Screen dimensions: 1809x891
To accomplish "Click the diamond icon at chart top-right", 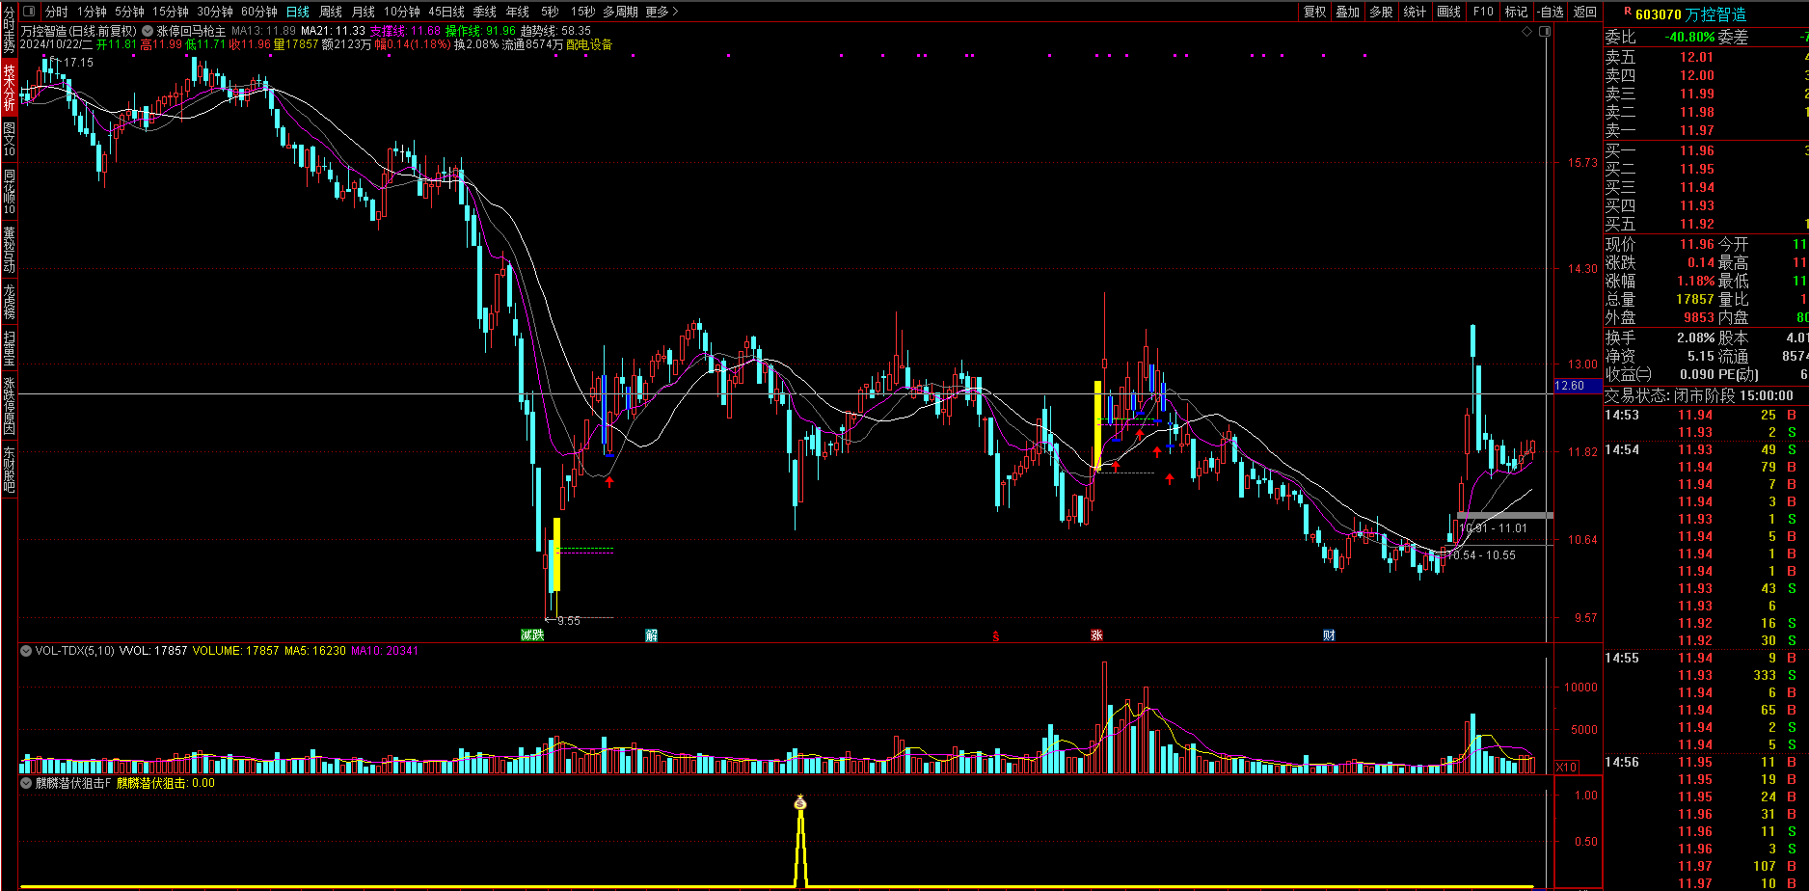I will click(x=1526, y=32).
